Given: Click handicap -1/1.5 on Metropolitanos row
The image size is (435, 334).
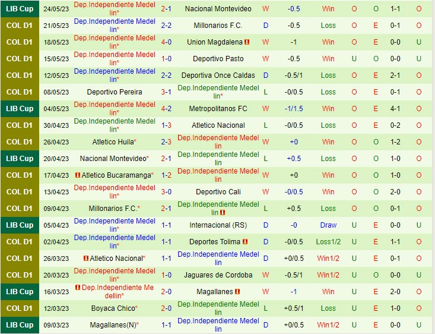Looking at the screenshot, I should (294, 109).
